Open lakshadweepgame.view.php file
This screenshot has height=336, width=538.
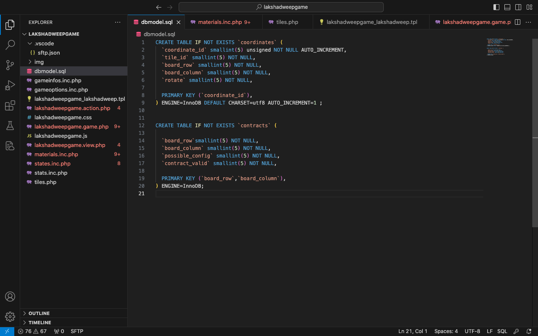(x=74, y=145)
